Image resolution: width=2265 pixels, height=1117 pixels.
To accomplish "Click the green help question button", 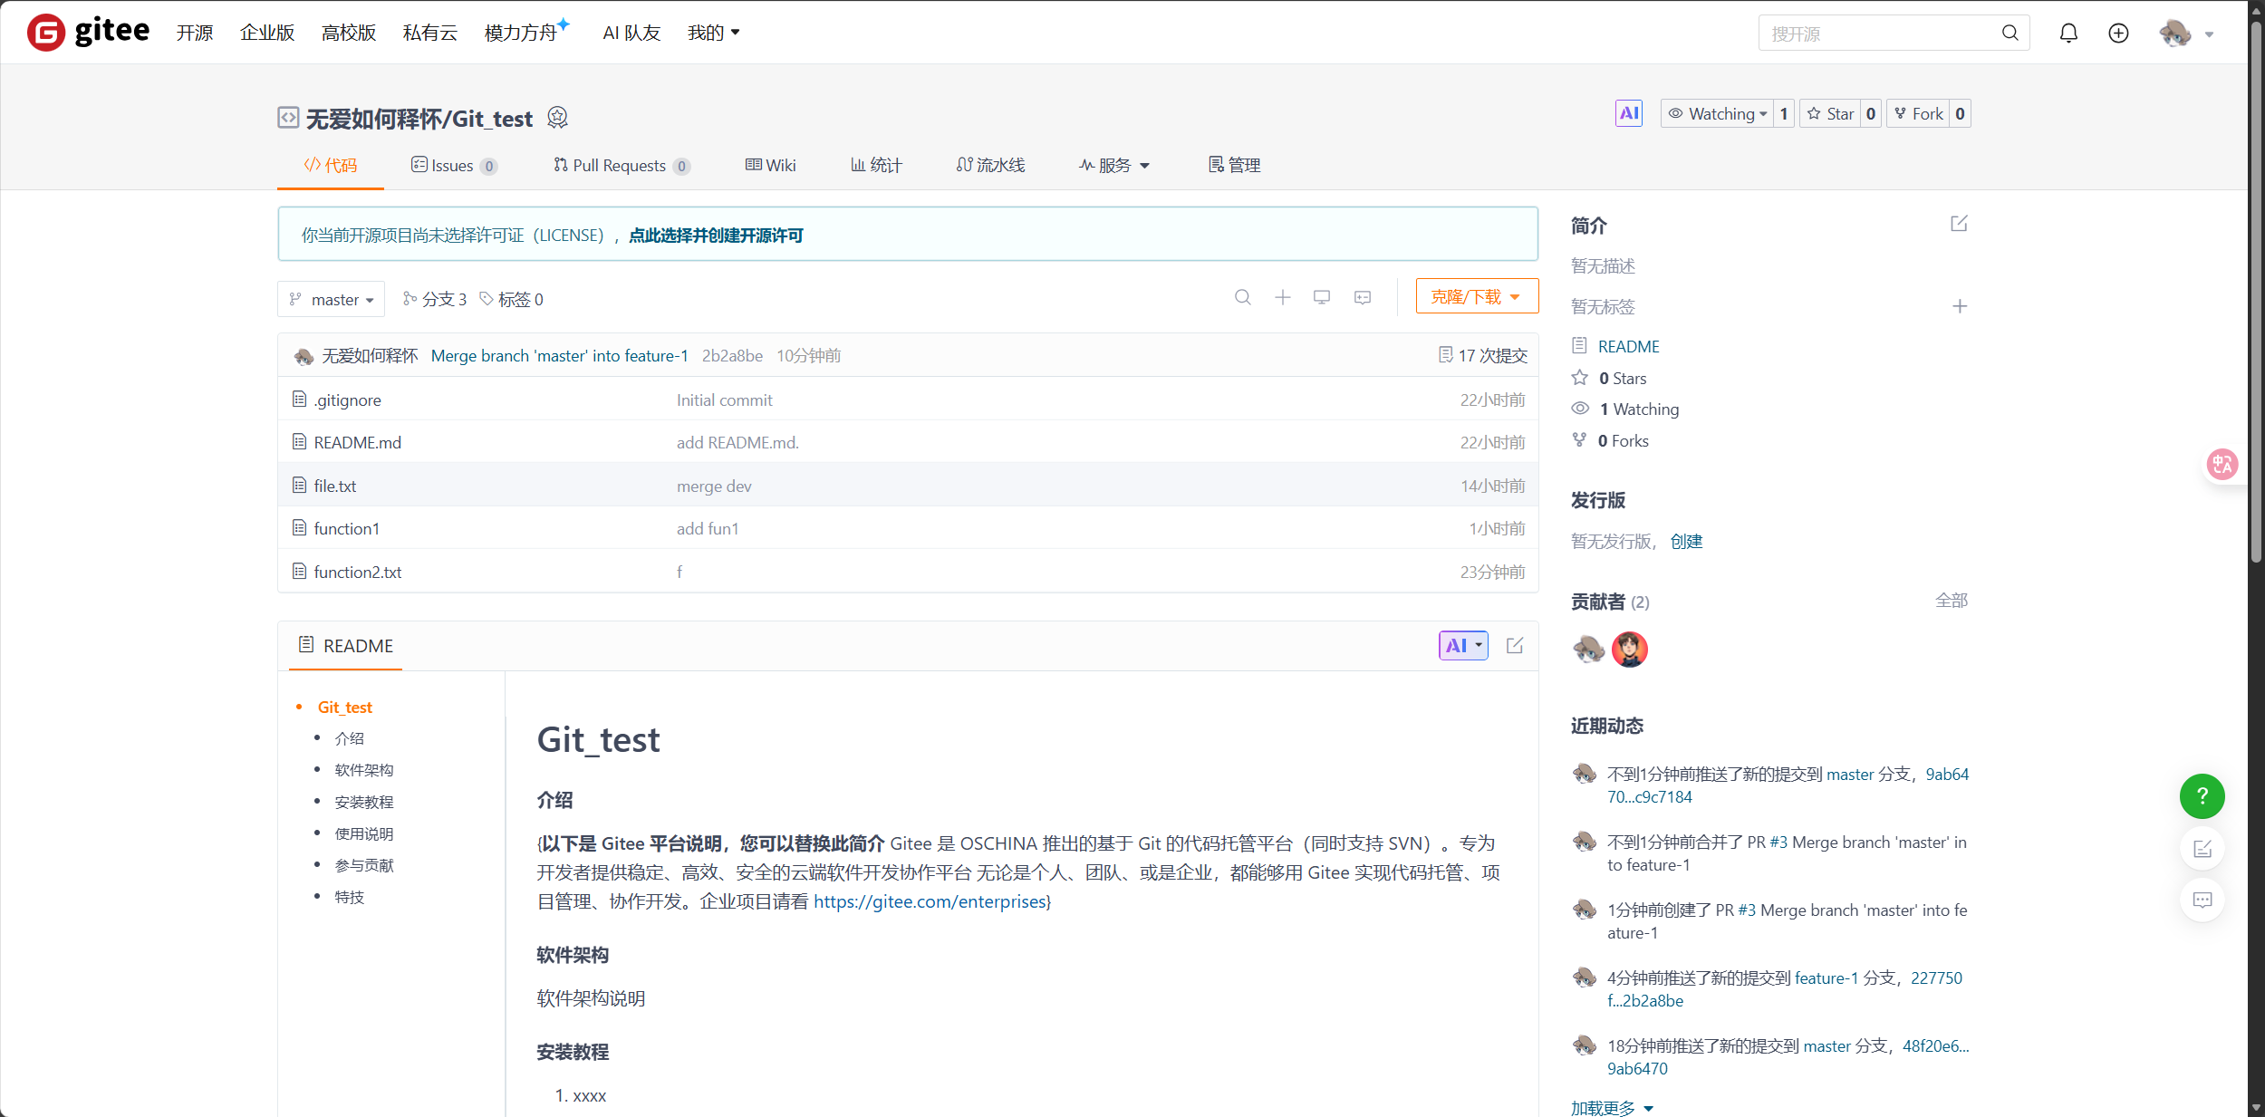I will point(2202,796).
